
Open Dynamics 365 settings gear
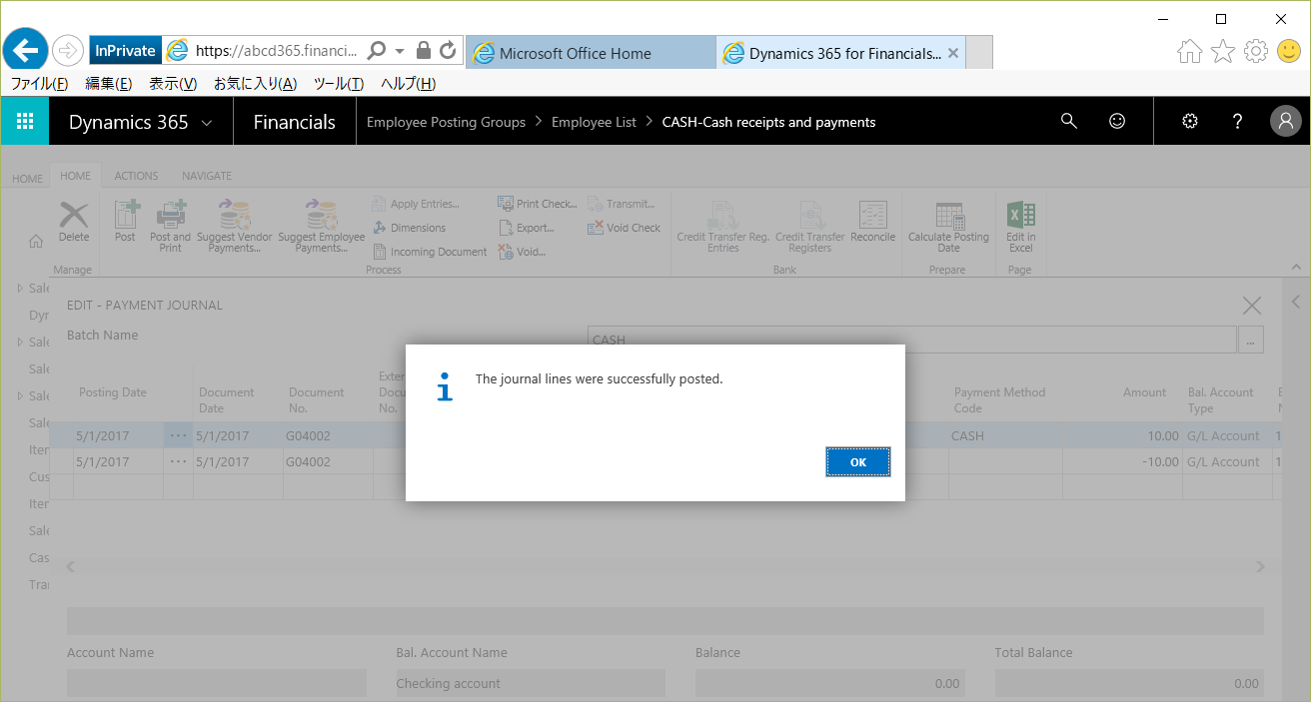pos(1189,122)
